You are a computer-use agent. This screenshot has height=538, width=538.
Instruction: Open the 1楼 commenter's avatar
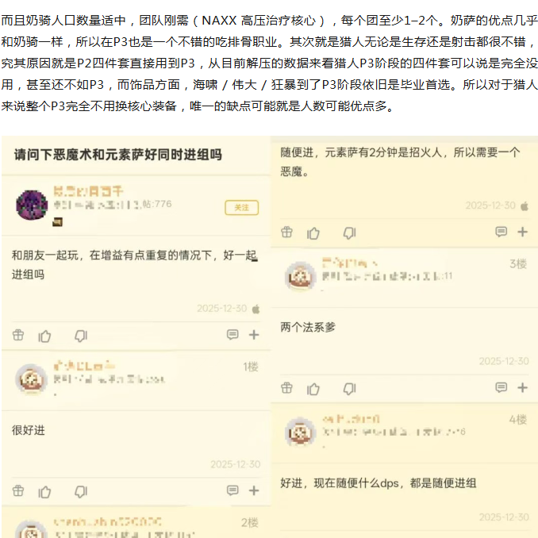pyautogui.click(x=31, y=379)
